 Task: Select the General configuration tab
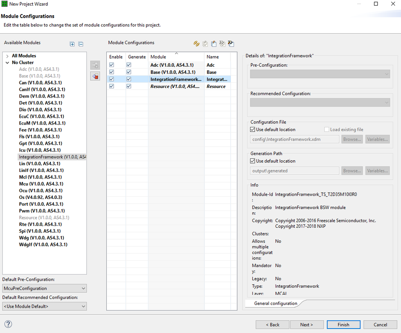click(x=275, y=303)
